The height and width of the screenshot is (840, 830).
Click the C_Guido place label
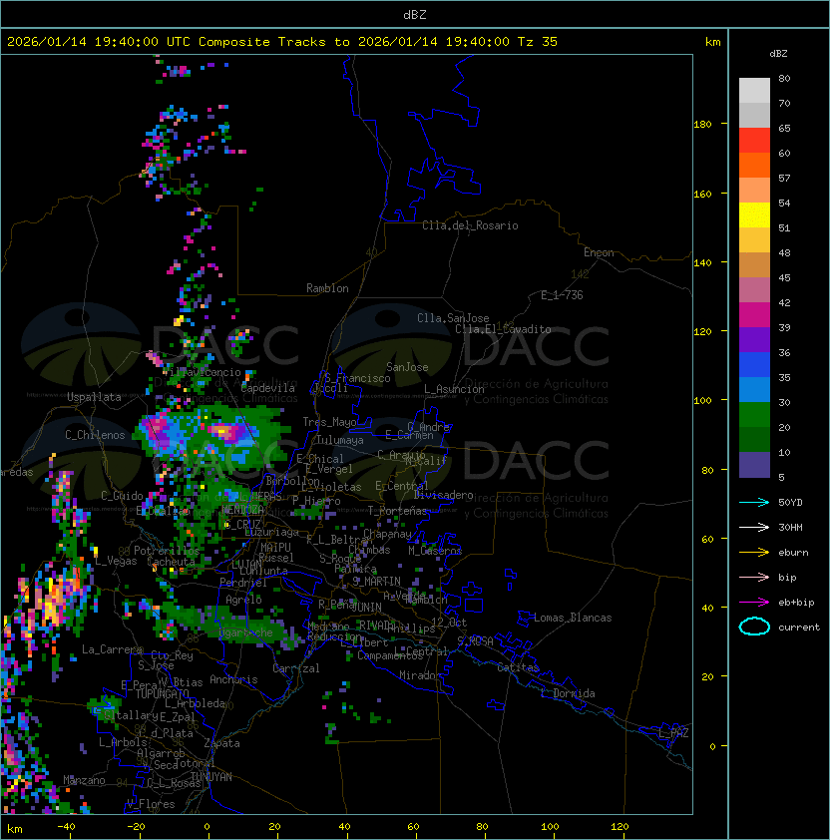click(122, 496)
